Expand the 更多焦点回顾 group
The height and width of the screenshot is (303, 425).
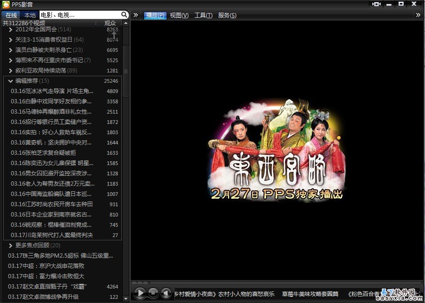pyautogui.click(x=11, y=245)
